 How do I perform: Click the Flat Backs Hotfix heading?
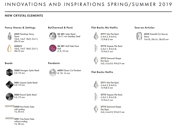tap(102, 72)
